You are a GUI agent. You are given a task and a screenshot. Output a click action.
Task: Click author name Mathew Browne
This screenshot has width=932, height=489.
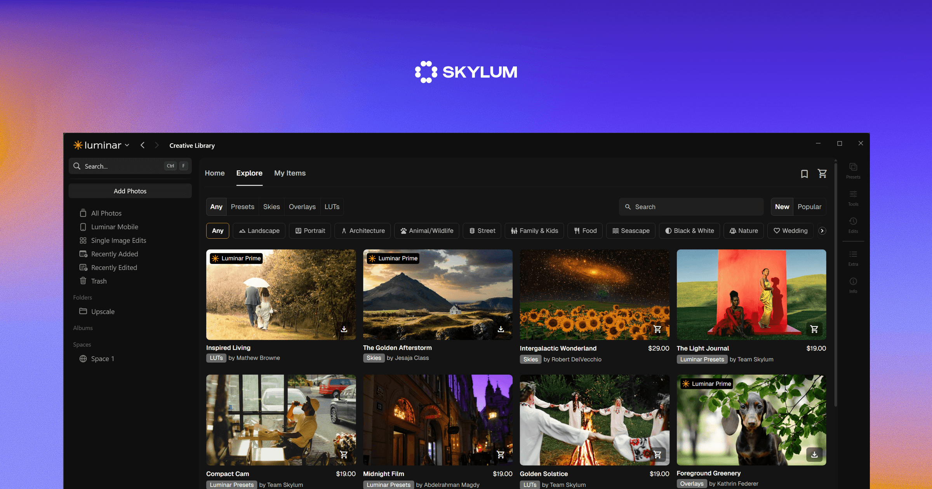[258, 358]
